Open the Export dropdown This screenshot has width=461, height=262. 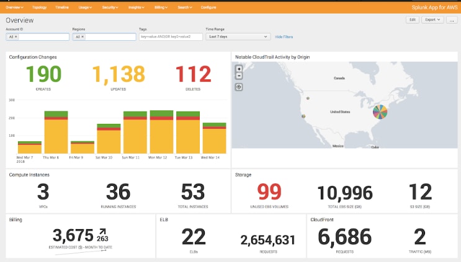[432, 20]
